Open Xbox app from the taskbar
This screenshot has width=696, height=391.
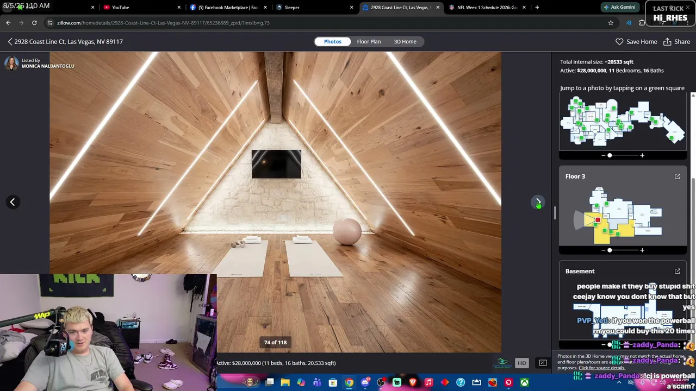[x=524, y=383]
